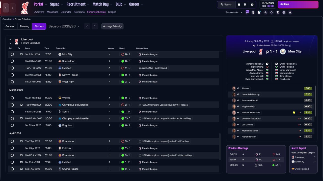Open the Season 2025/26 dropdown
The width and height of the screenshot is (323, 181).
coord(64,26)
